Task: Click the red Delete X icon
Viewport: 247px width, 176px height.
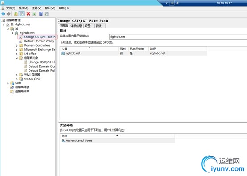Action: [29, 14]
